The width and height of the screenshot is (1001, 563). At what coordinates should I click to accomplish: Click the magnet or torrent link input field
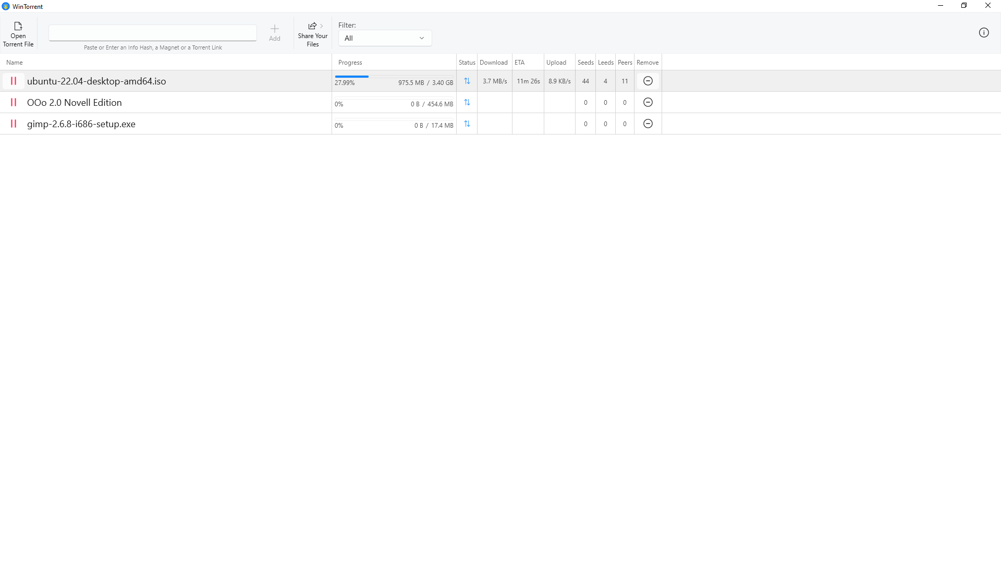click(153, 33)
